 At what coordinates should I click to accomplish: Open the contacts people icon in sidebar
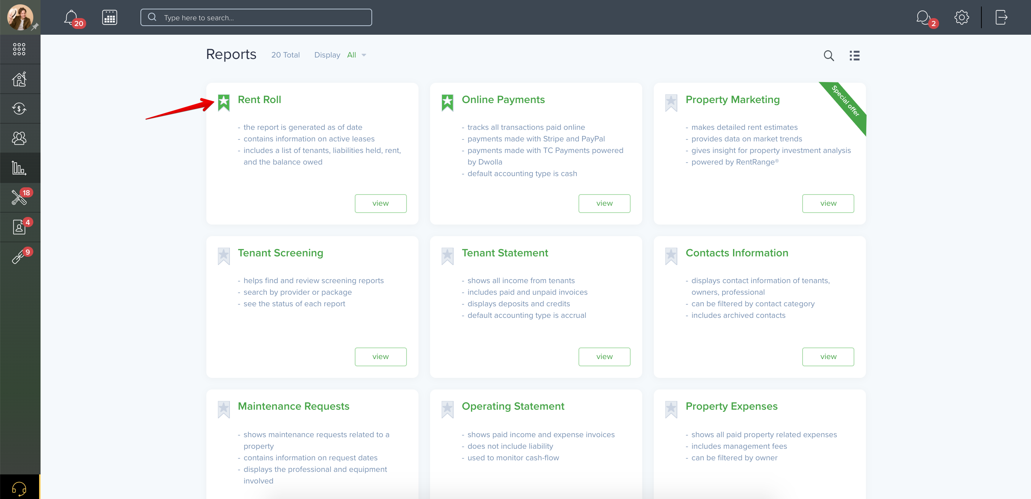(19, 138)
